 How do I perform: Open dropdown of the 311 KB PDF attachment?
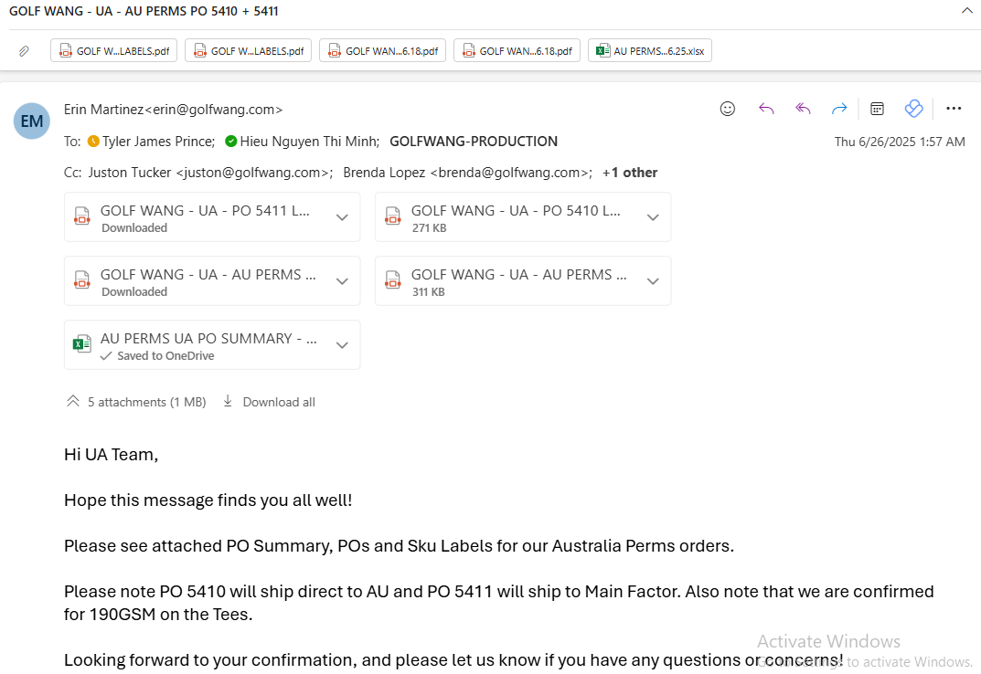(653, 281)
